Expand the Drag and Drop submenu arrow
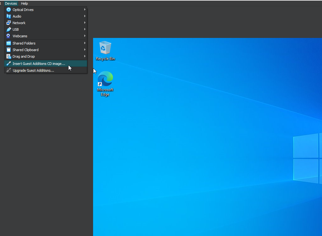 point(85,56)
